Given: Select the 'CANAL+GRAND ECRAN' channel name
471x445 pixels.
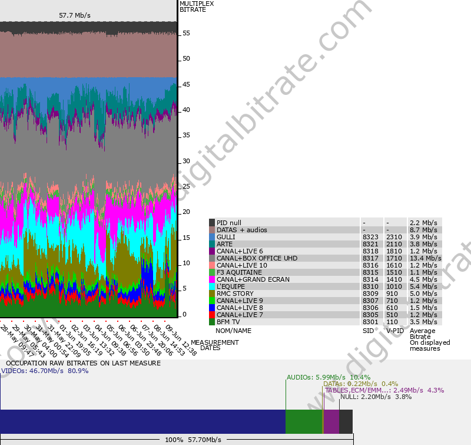Looking at the screenshot, I should [253, 279].
